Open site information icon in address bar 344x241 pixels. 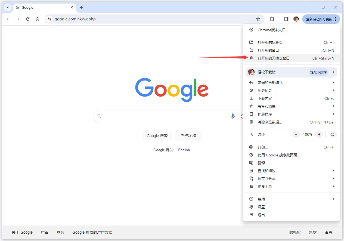click(x=49, y=19)
